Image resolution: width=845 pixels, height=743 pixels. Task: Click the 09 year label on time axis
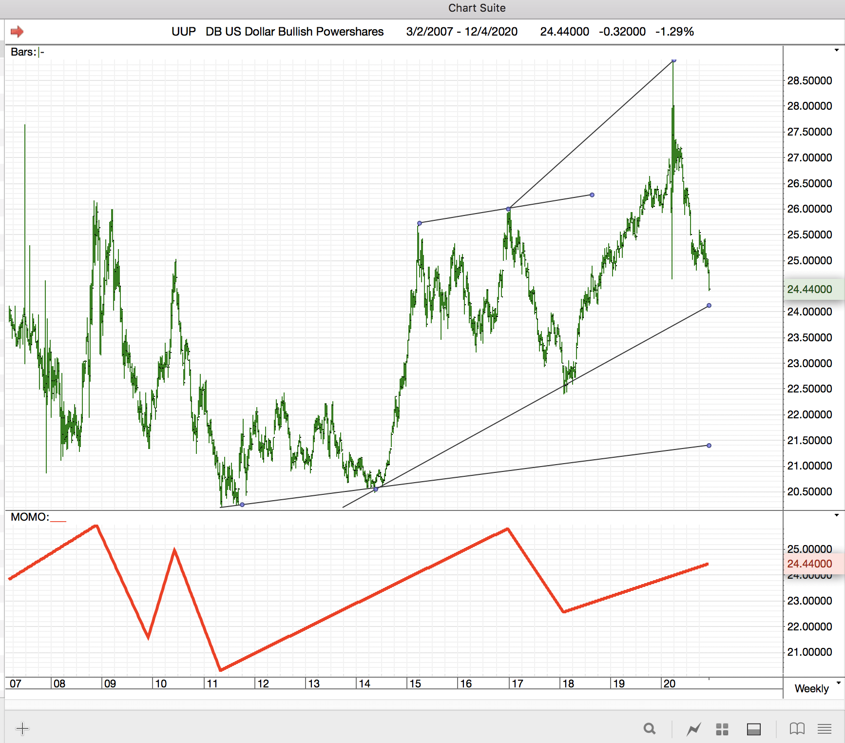pos(110,684)
